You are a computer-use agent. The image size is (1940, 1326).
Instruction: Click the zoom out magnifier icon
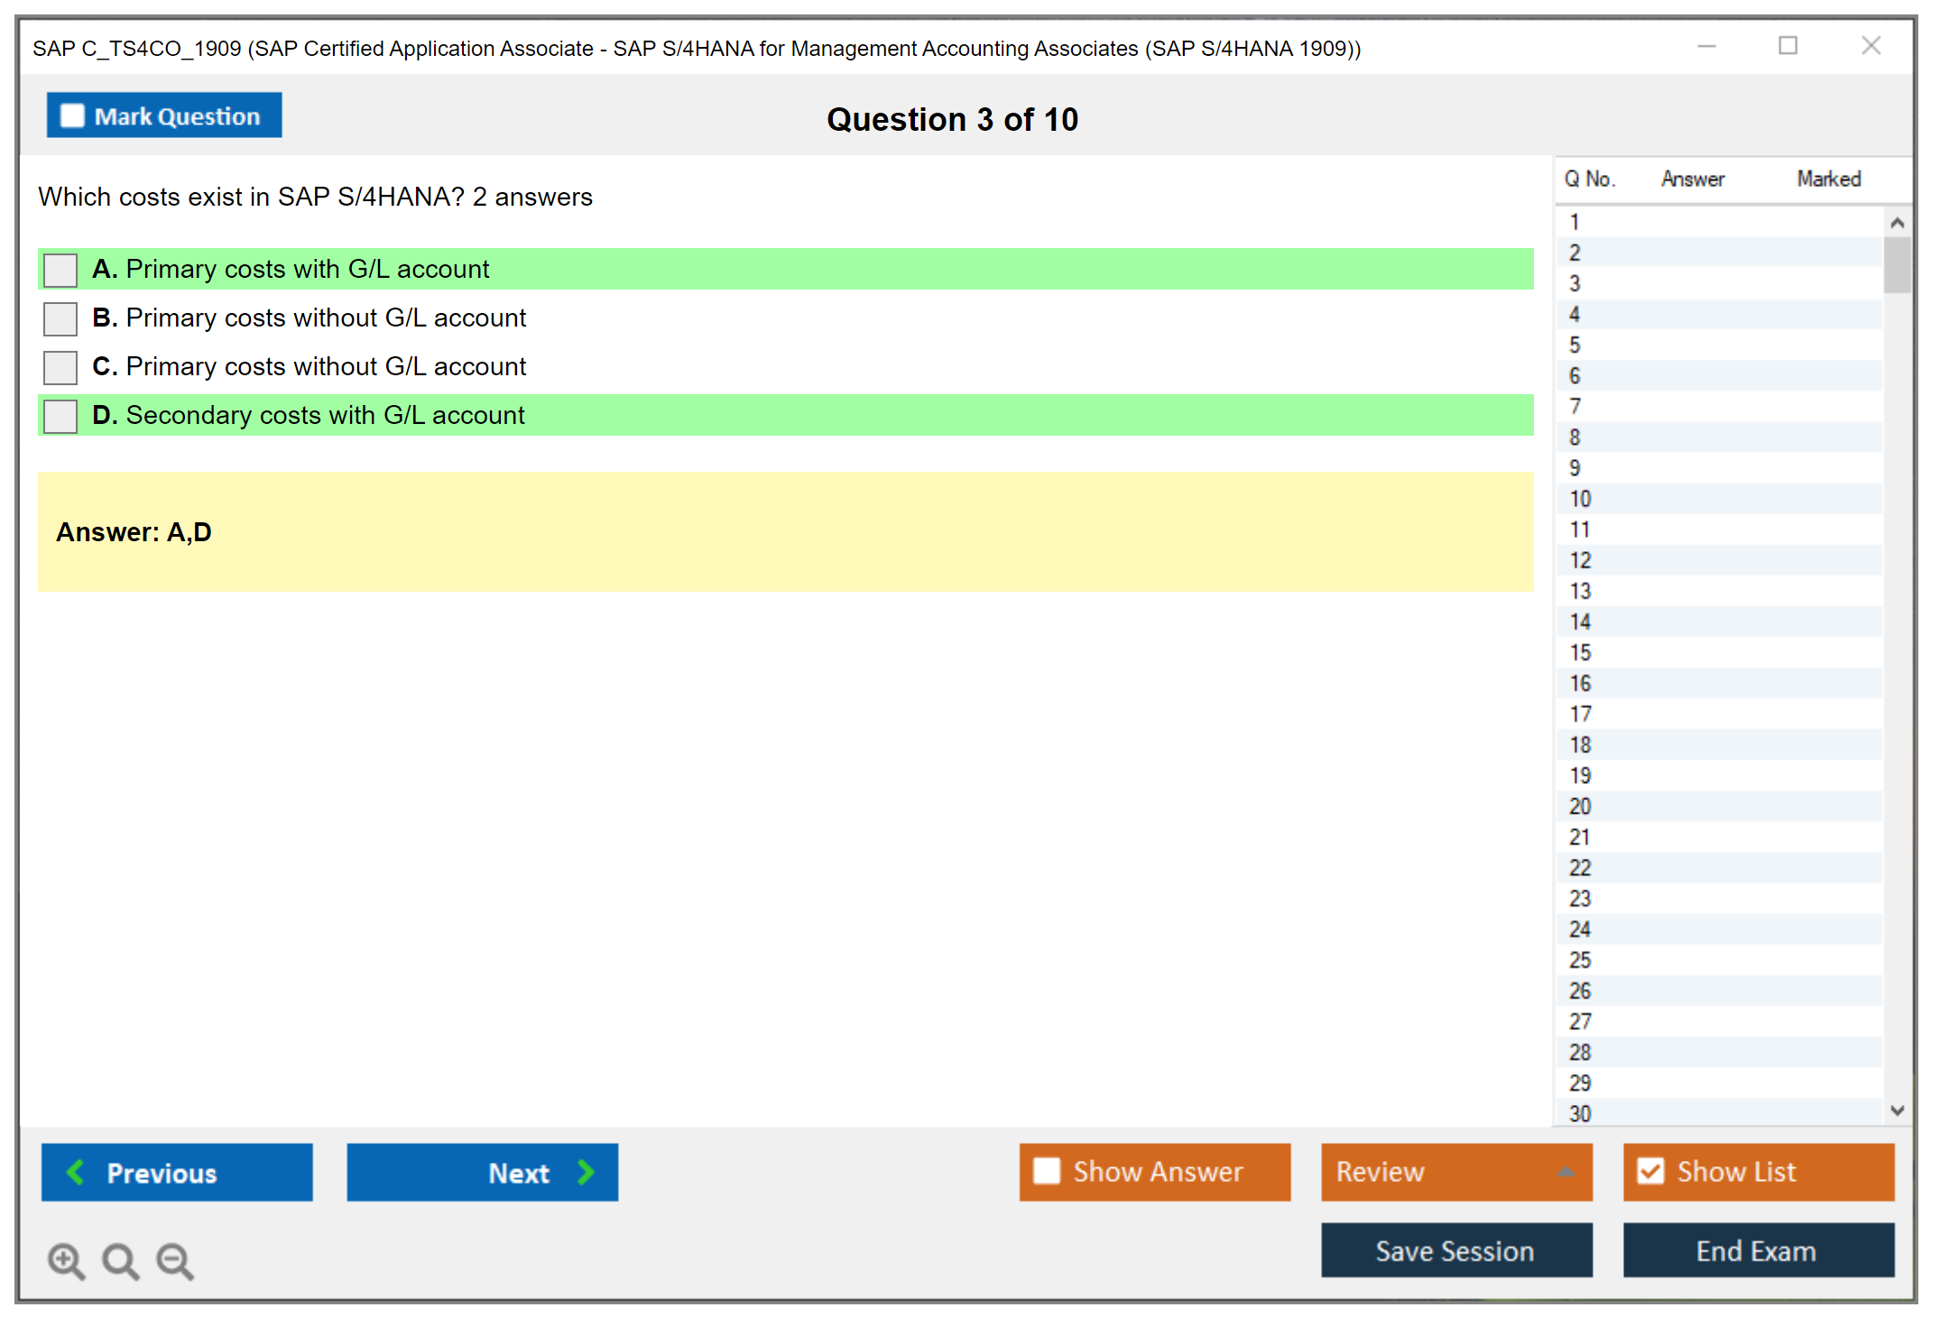[x=174, y=1260]
